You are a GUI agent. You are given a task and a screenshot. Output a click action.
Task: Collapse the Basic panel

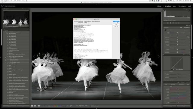(190, 25)
